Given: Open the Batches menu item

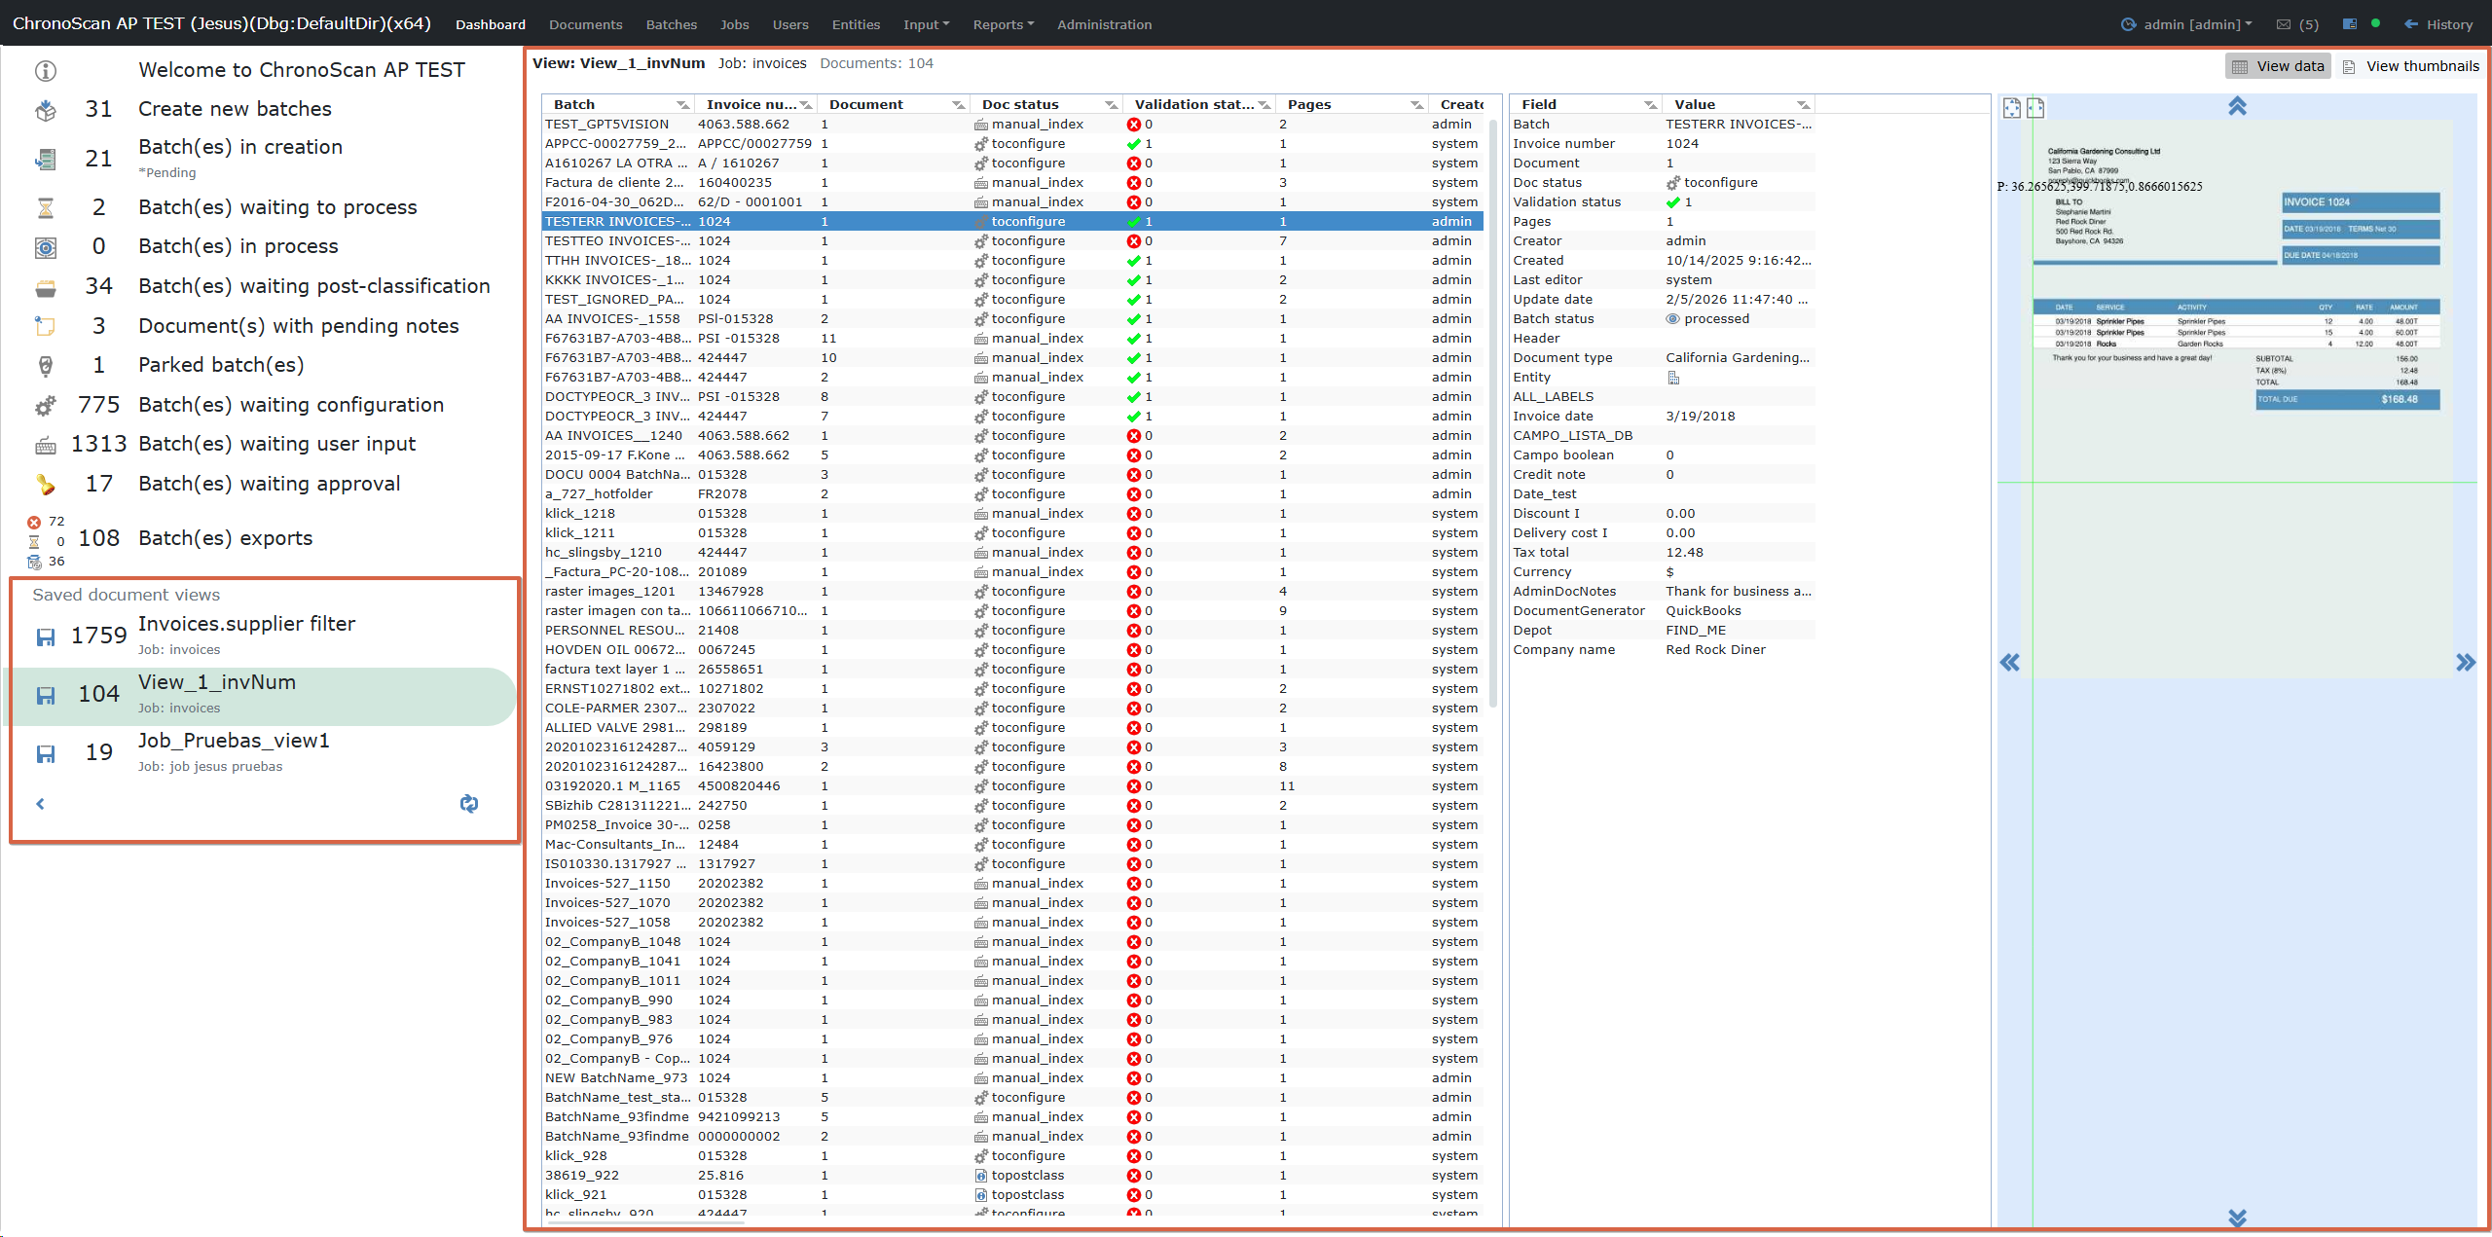Looking at the screenshot, I should pos(671,24).
